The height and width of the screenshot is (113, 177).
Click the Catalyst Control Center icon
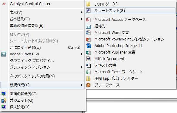[4, 4]
